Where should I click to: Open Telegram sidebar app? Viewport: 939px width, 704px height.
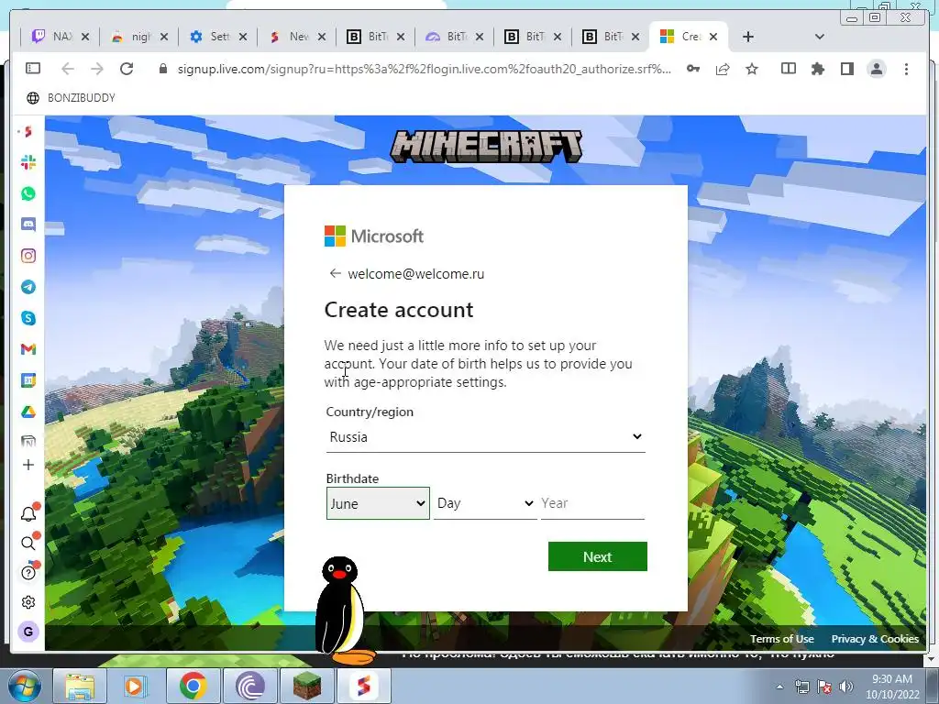[28, 287]
